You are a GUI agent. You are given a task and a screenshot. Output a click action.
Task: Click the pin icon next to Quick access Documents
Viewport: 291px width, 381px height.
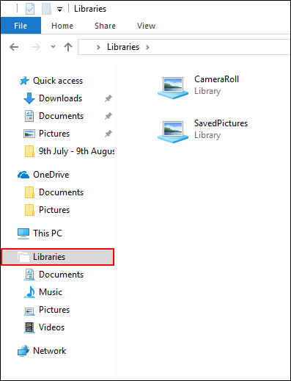(x=108, y=116)
